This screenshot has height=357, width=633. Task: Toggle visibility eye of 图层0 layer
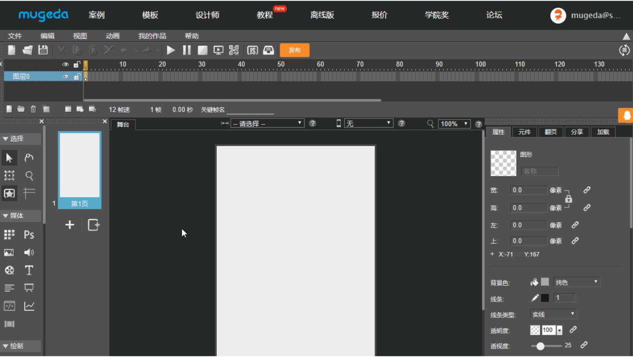point(65,77)
